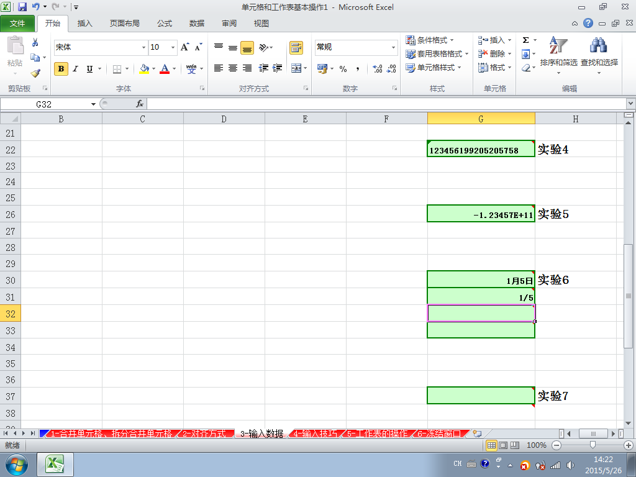The image size is (636, 477).
Task: Click the 删除 cells delete button
Action: pyautogui.click(x=494, y=53)
